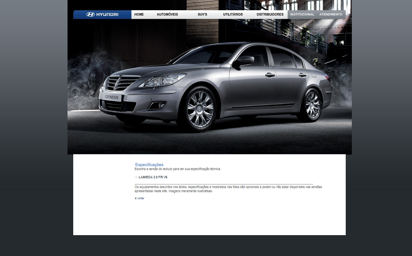Click the Especificações heading

tap(149, 165)
